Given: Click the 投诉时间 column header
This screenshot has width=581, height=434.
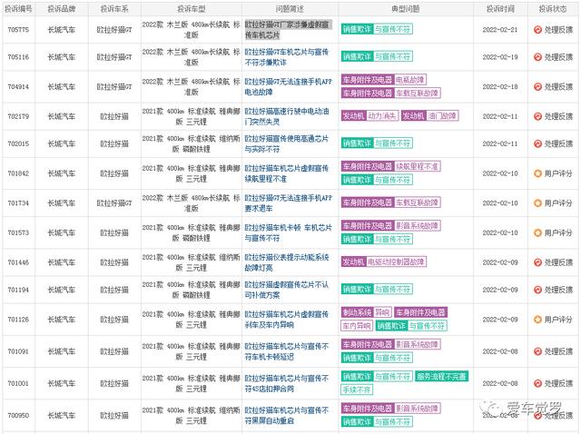Looking at the screenshot, I should pyautogui.click(x=500, y=9).
